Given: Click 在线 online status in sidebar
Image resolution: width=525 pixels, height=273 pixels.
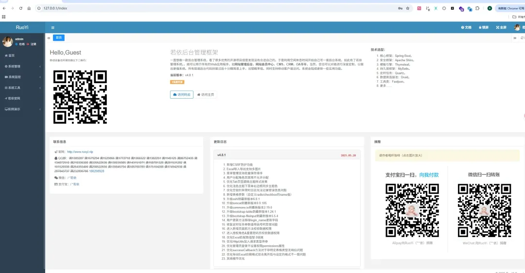Looking at the screenshot, I should (x=20, y=44).
